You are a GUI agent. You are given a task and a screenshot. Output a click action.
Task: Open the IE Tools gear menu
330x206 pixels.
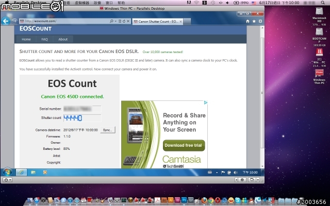[x=260, y=21]
